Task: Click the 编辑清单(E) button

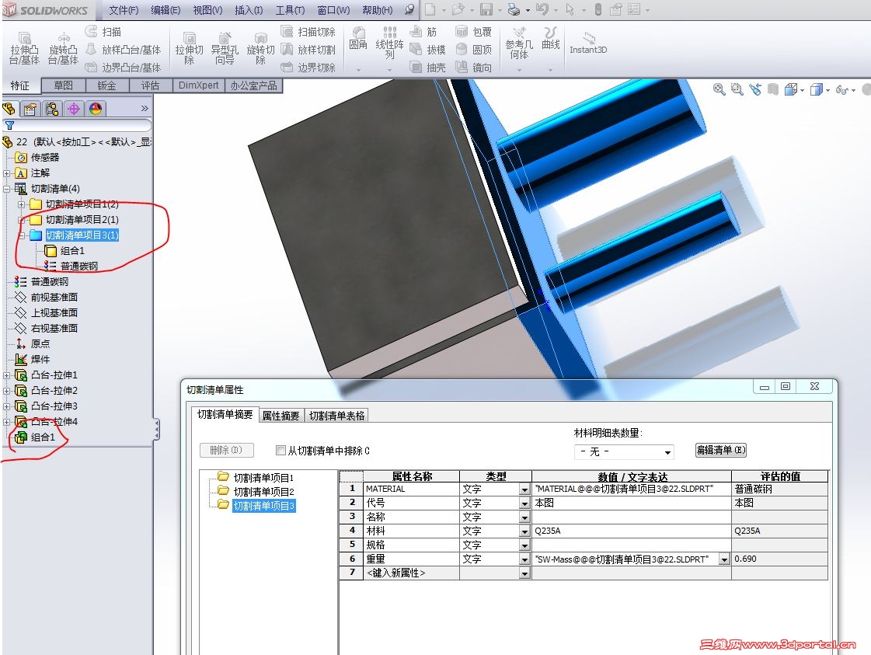Action: (x=720, y=450)
